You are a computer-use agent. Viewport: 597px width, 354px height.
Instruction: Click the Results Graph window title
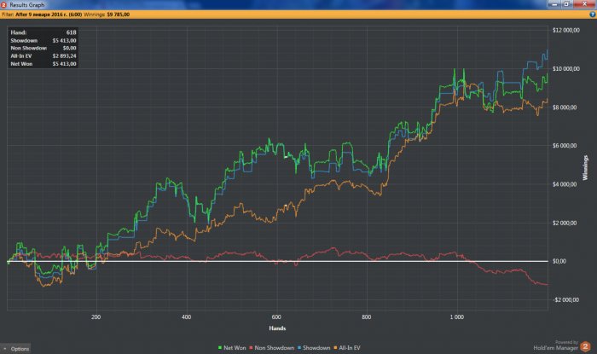27,5
